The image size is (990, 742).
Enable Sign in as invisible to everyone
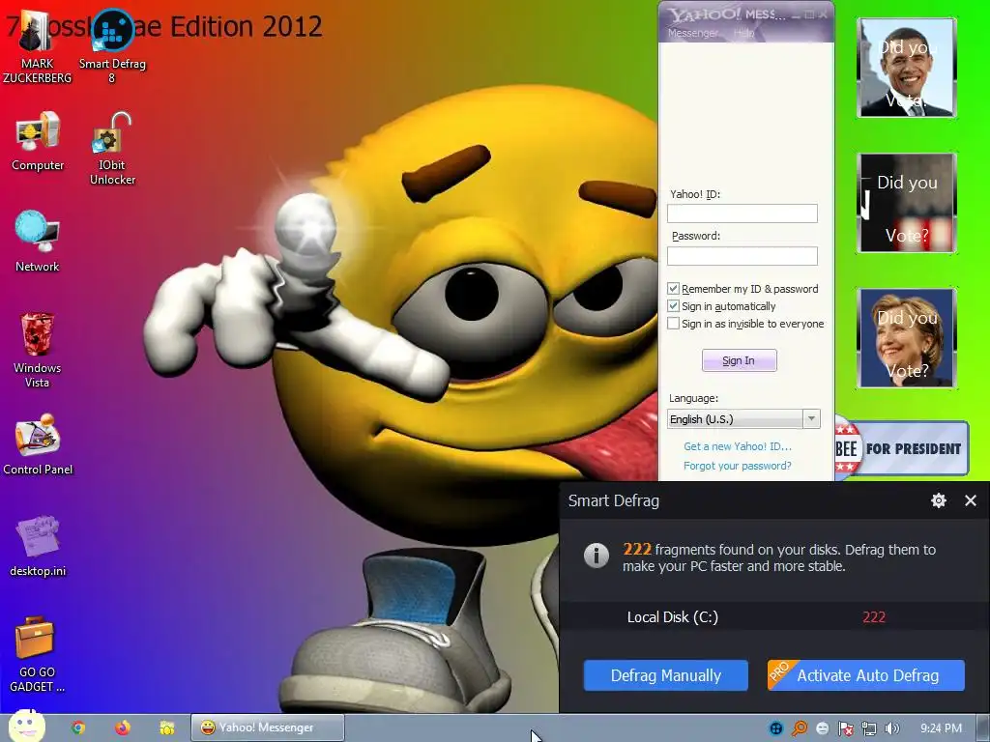(x=674, y=323)
